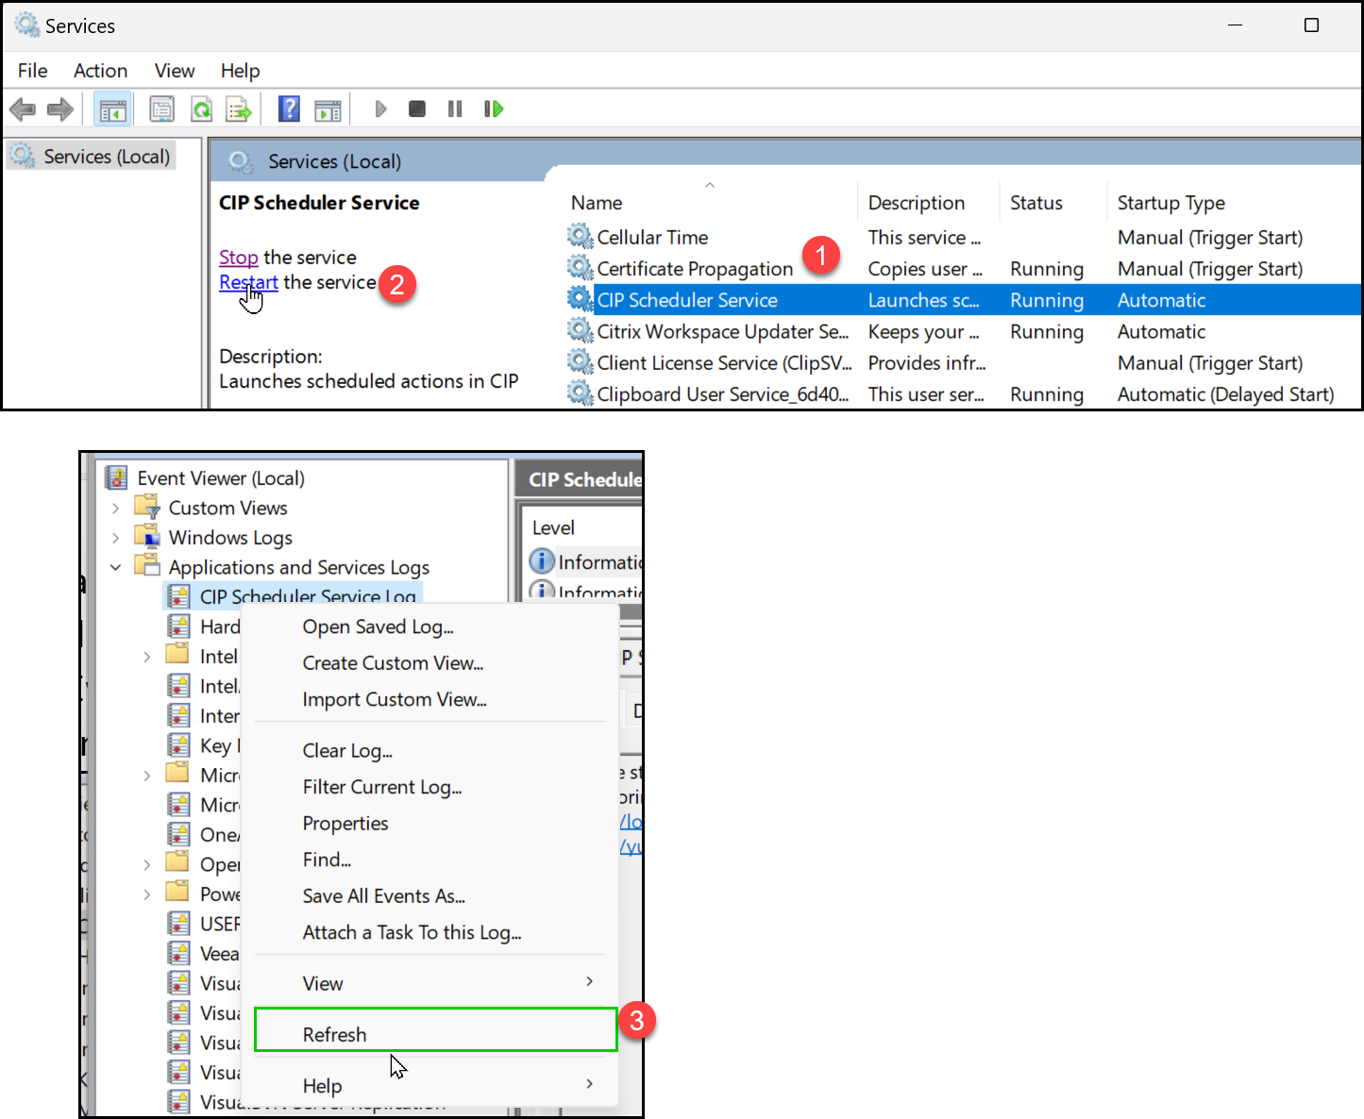Click the Stop the service link
The image size is (1364, 1119).
point(238,257)
